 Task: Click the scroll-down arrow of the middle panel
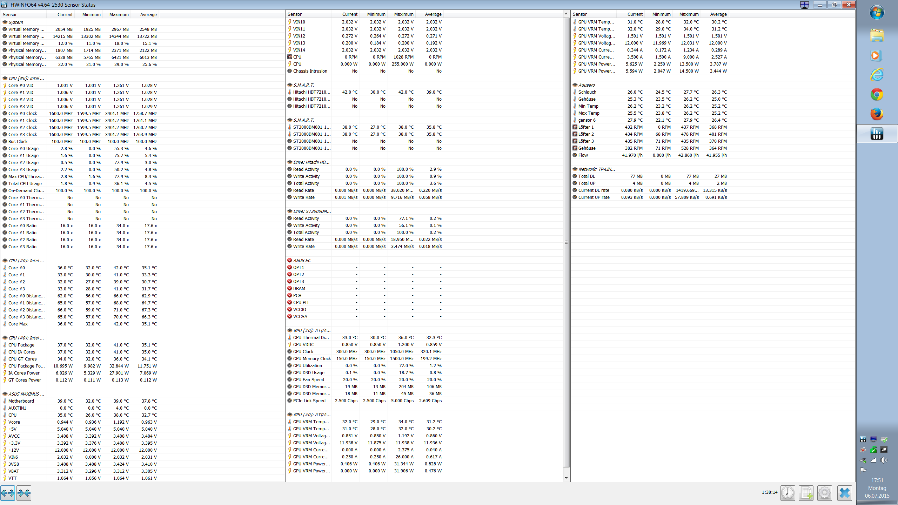(x=566, y=478)
